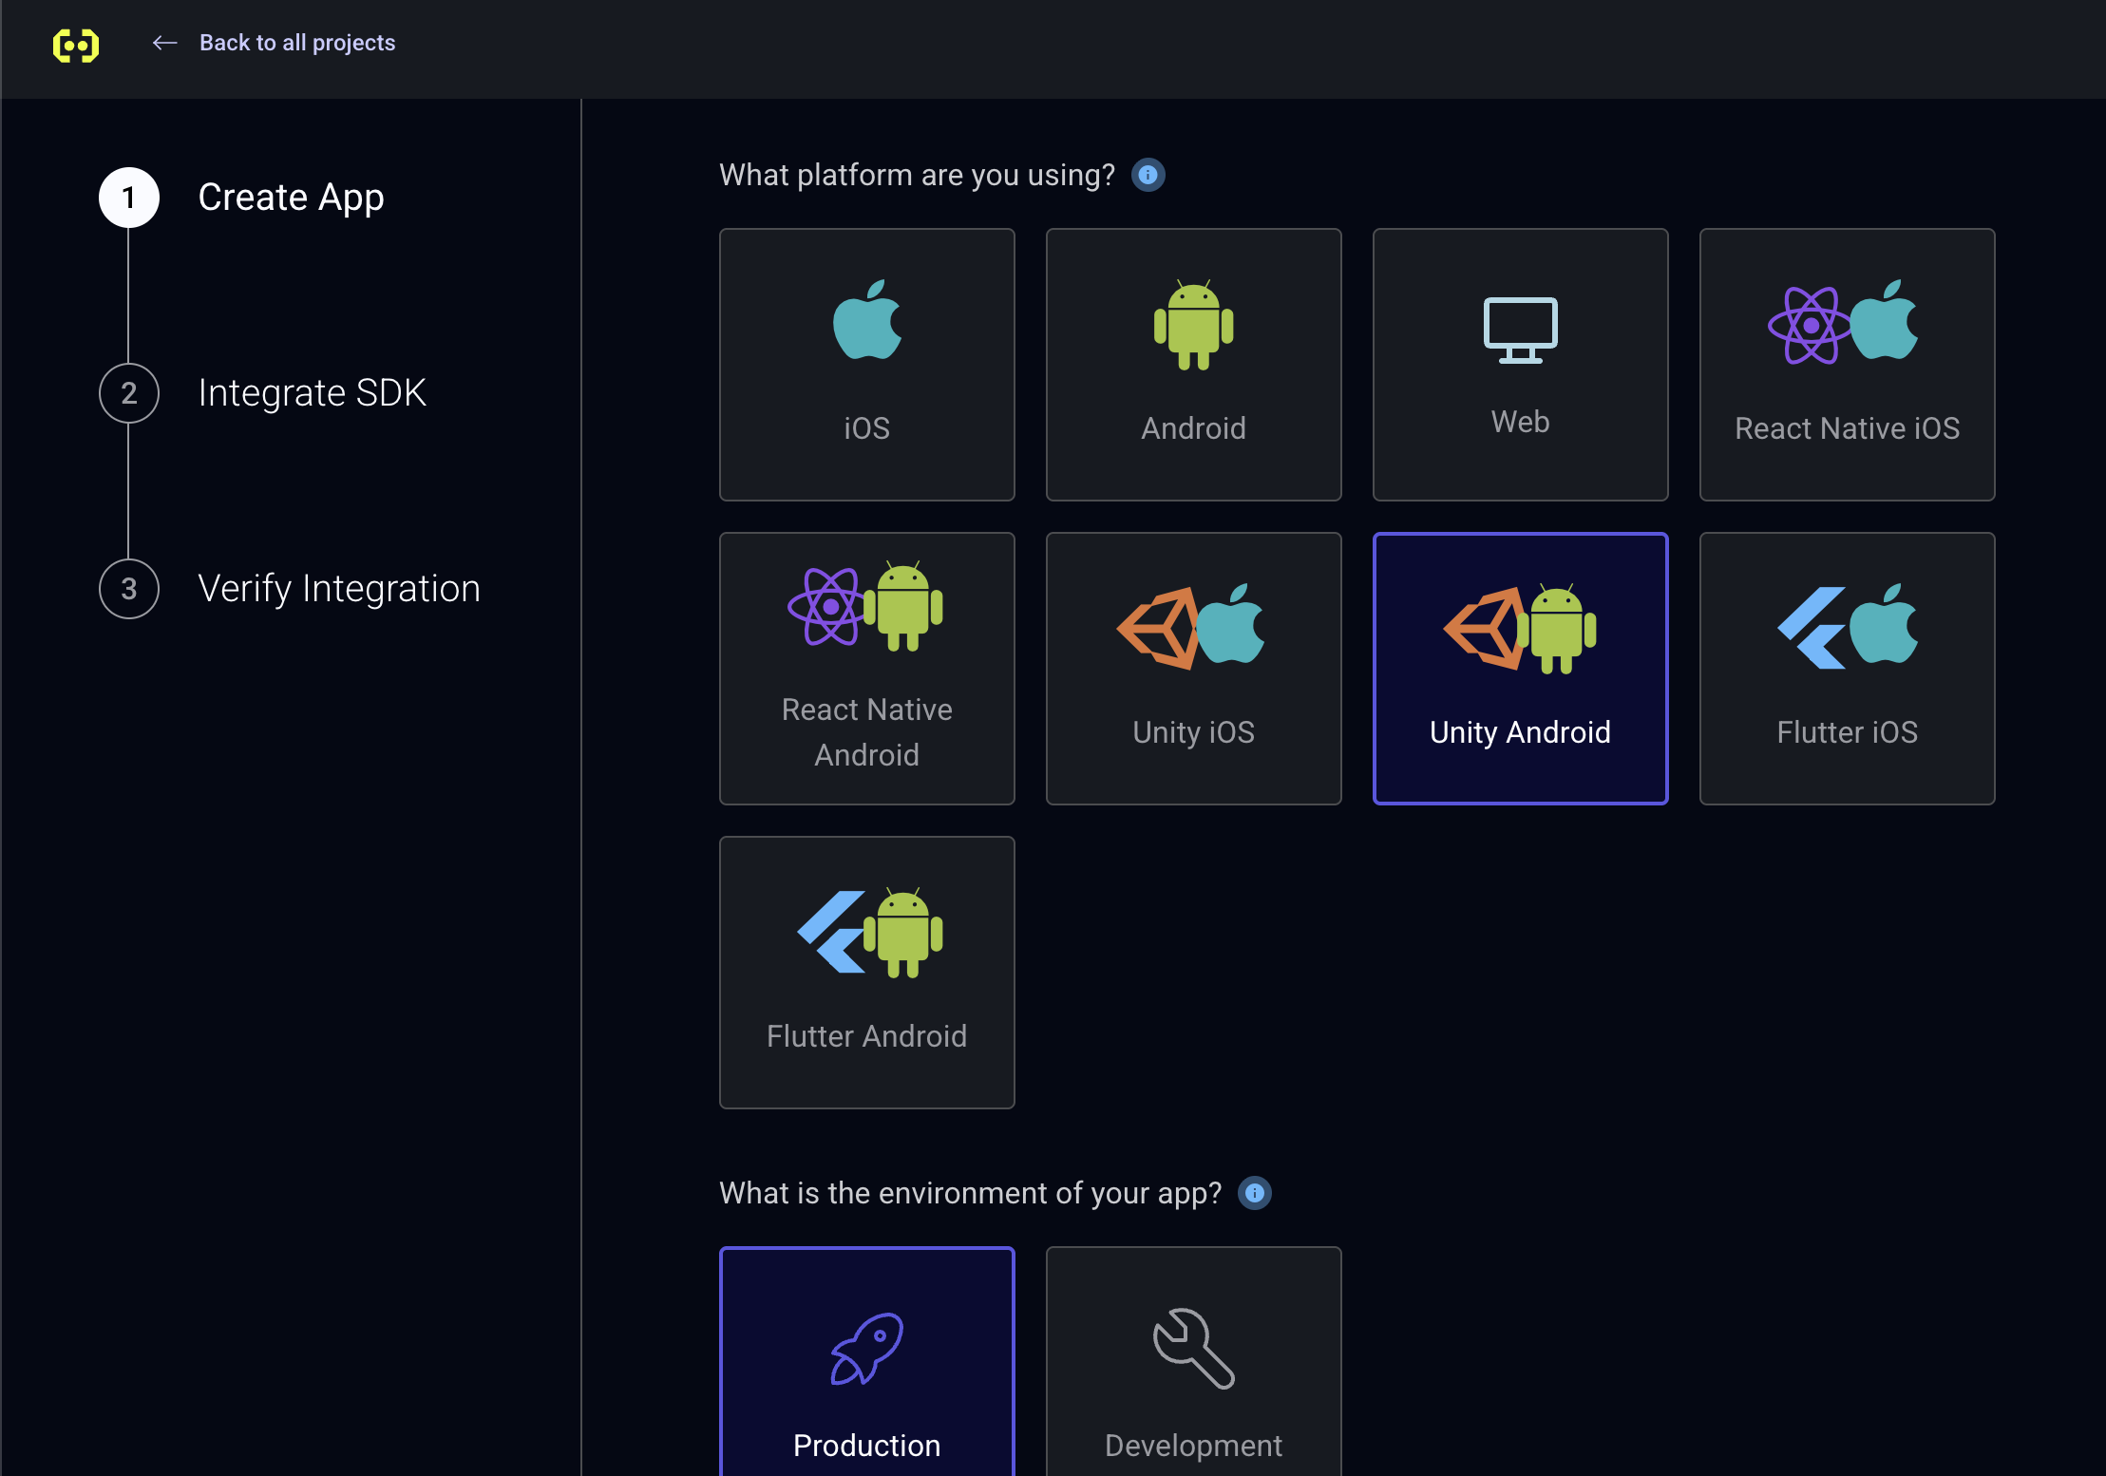Choose the Flutter Android tile

[x=866, y=973]
